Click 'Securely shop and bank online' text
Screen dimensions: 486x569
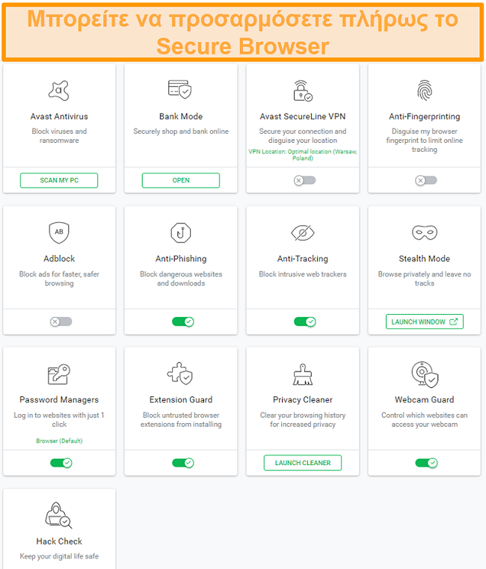tap(181, 132)
